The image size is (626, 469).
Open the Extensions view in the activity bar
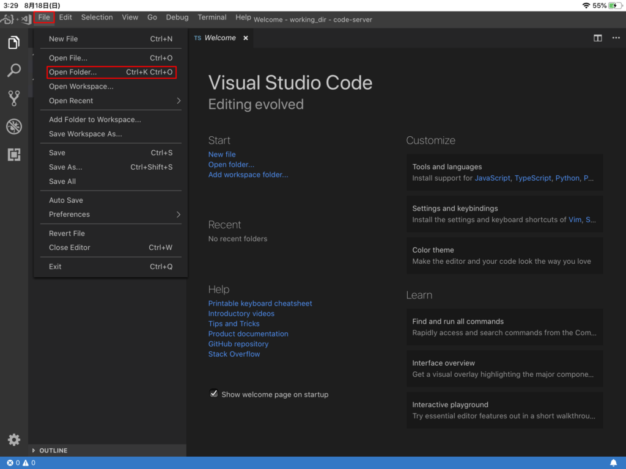point(14,155)
